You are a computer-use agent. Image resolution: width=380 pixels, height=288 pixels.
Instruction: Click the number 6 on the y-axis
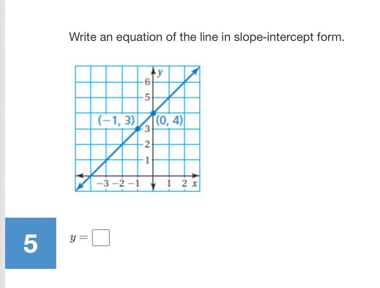pyautogui.click(x=147, y=82)
